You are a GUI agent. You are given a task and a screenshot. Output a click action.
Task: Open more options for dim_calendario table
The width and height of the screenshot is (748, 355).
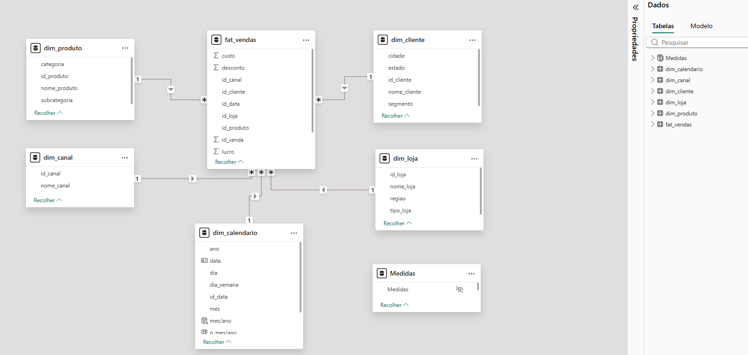pyautogui.click(x=294, y=233)
